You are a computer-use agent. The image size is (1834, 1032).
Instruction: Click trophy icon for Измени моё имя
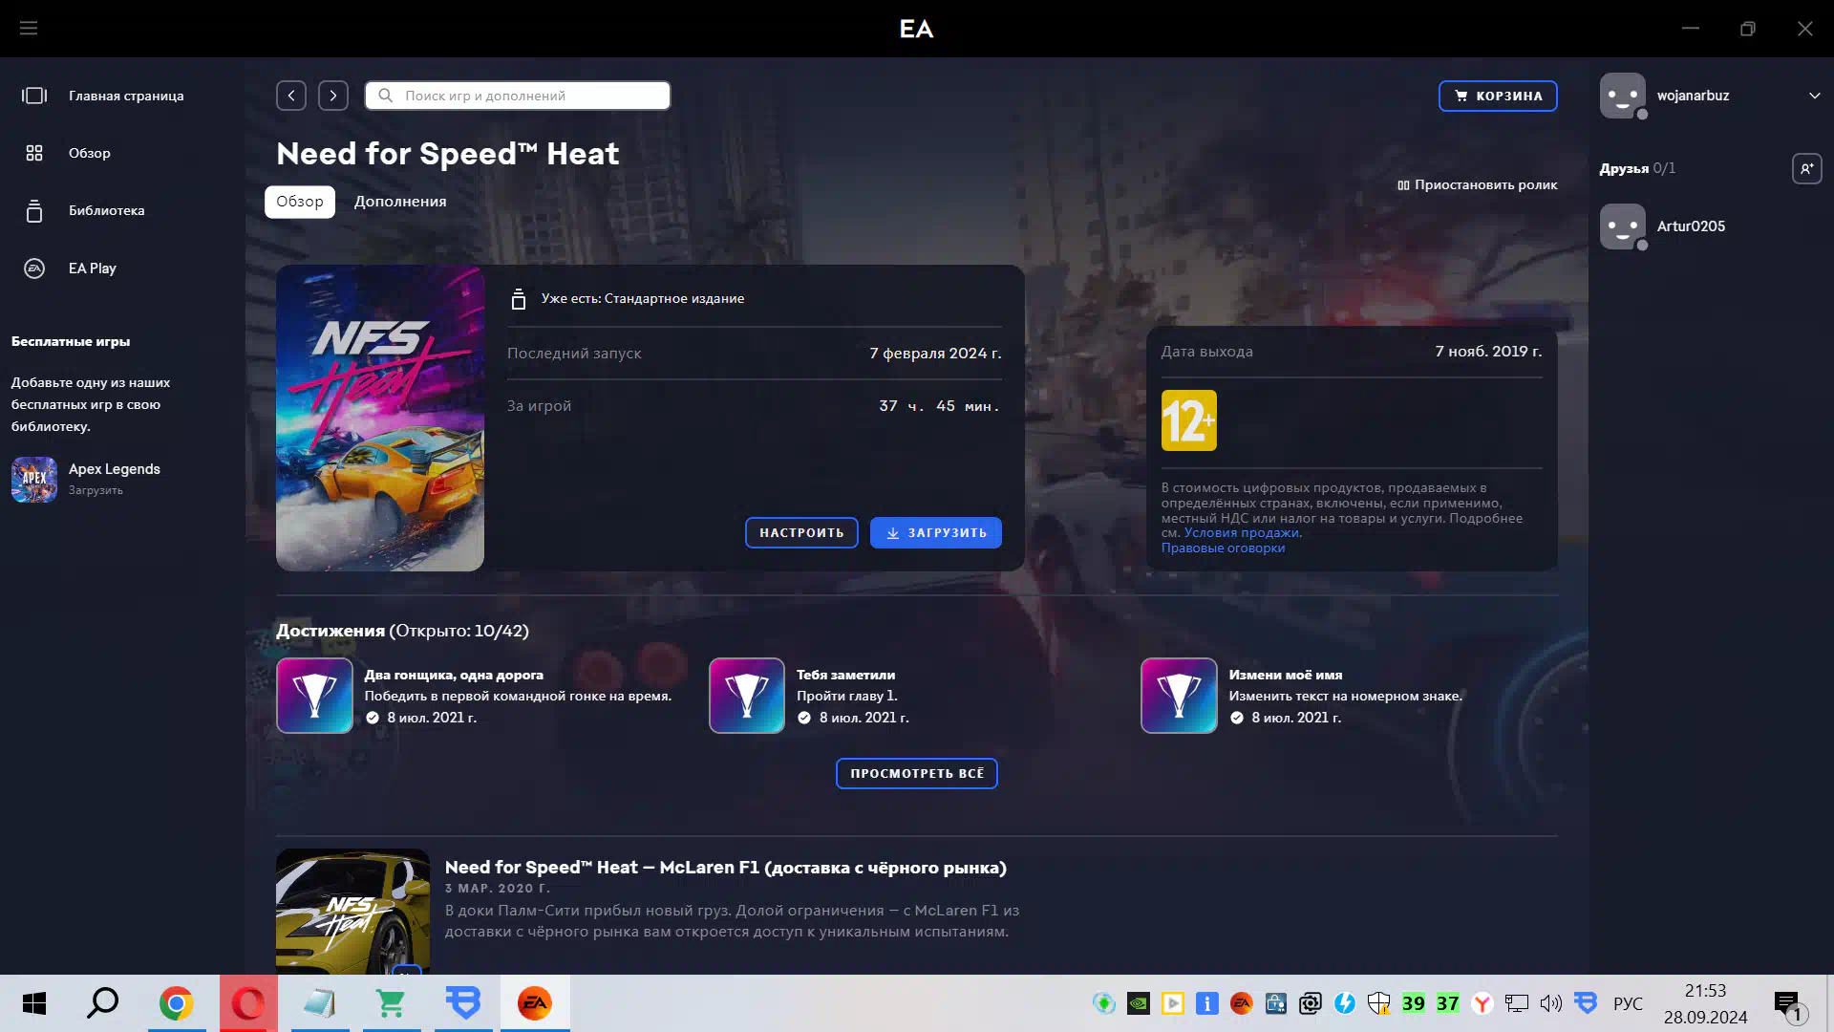click(x=1179, y=696)
